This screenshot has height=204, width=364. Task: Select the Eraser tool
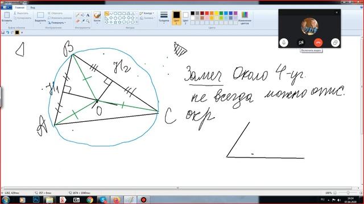click(77, 21)
